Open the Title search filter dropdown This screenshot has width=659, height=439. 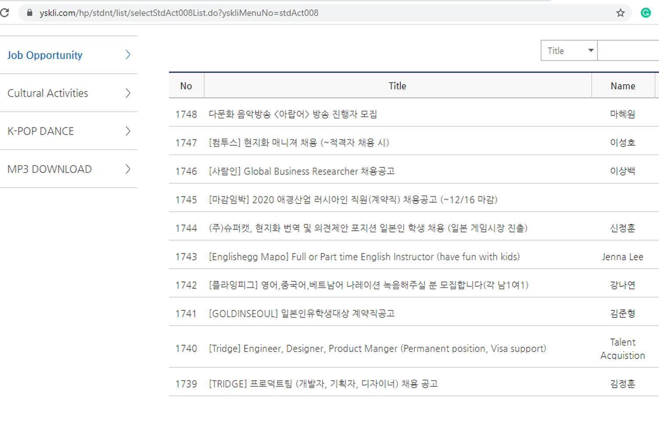coord(569,51)
